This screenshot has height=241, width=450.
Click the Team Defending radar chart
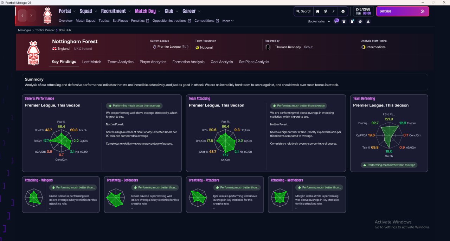(388, 135)
